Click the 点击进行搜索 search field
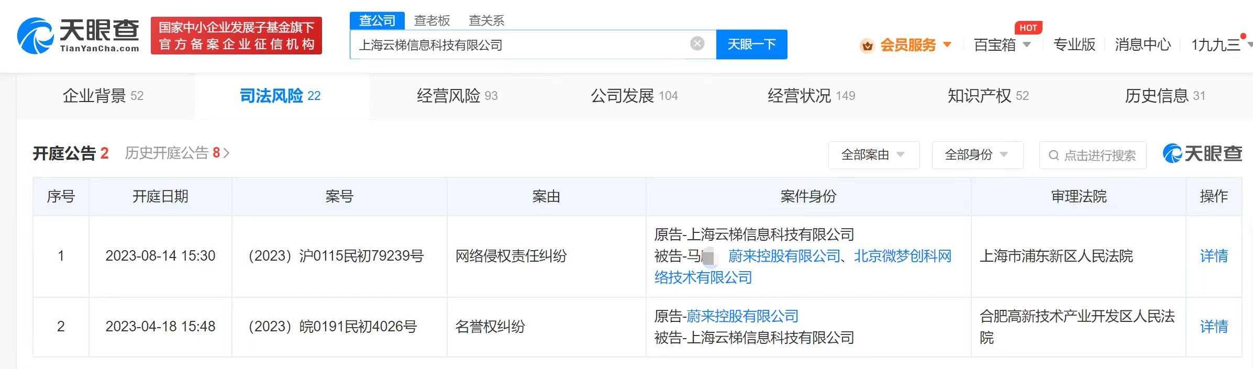This screenshot has height=369, width=1253. coord(1093,155)
